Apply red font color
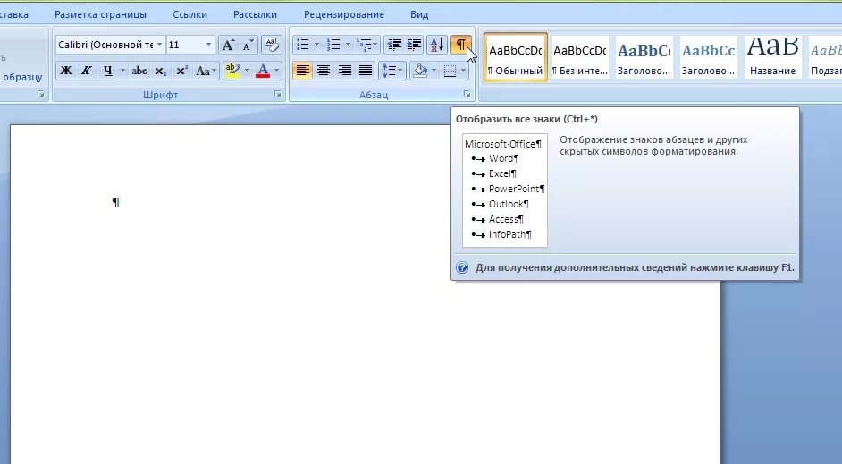 (263, 71)
